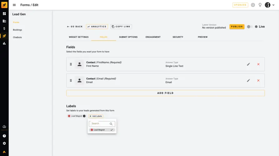The image size is (279, 156).
Task: Select the FIELDS tab
Action: [103, 37]
